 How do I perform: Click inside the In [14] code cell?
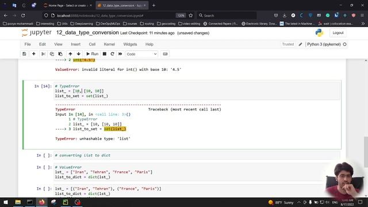pyautogui.click(x=197, y=91)
